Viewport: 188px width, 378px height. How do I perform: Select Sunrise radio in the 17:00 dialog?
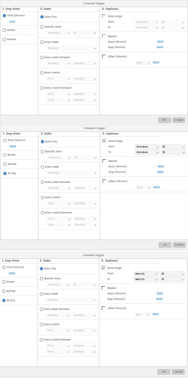click(x=4, y=39)
